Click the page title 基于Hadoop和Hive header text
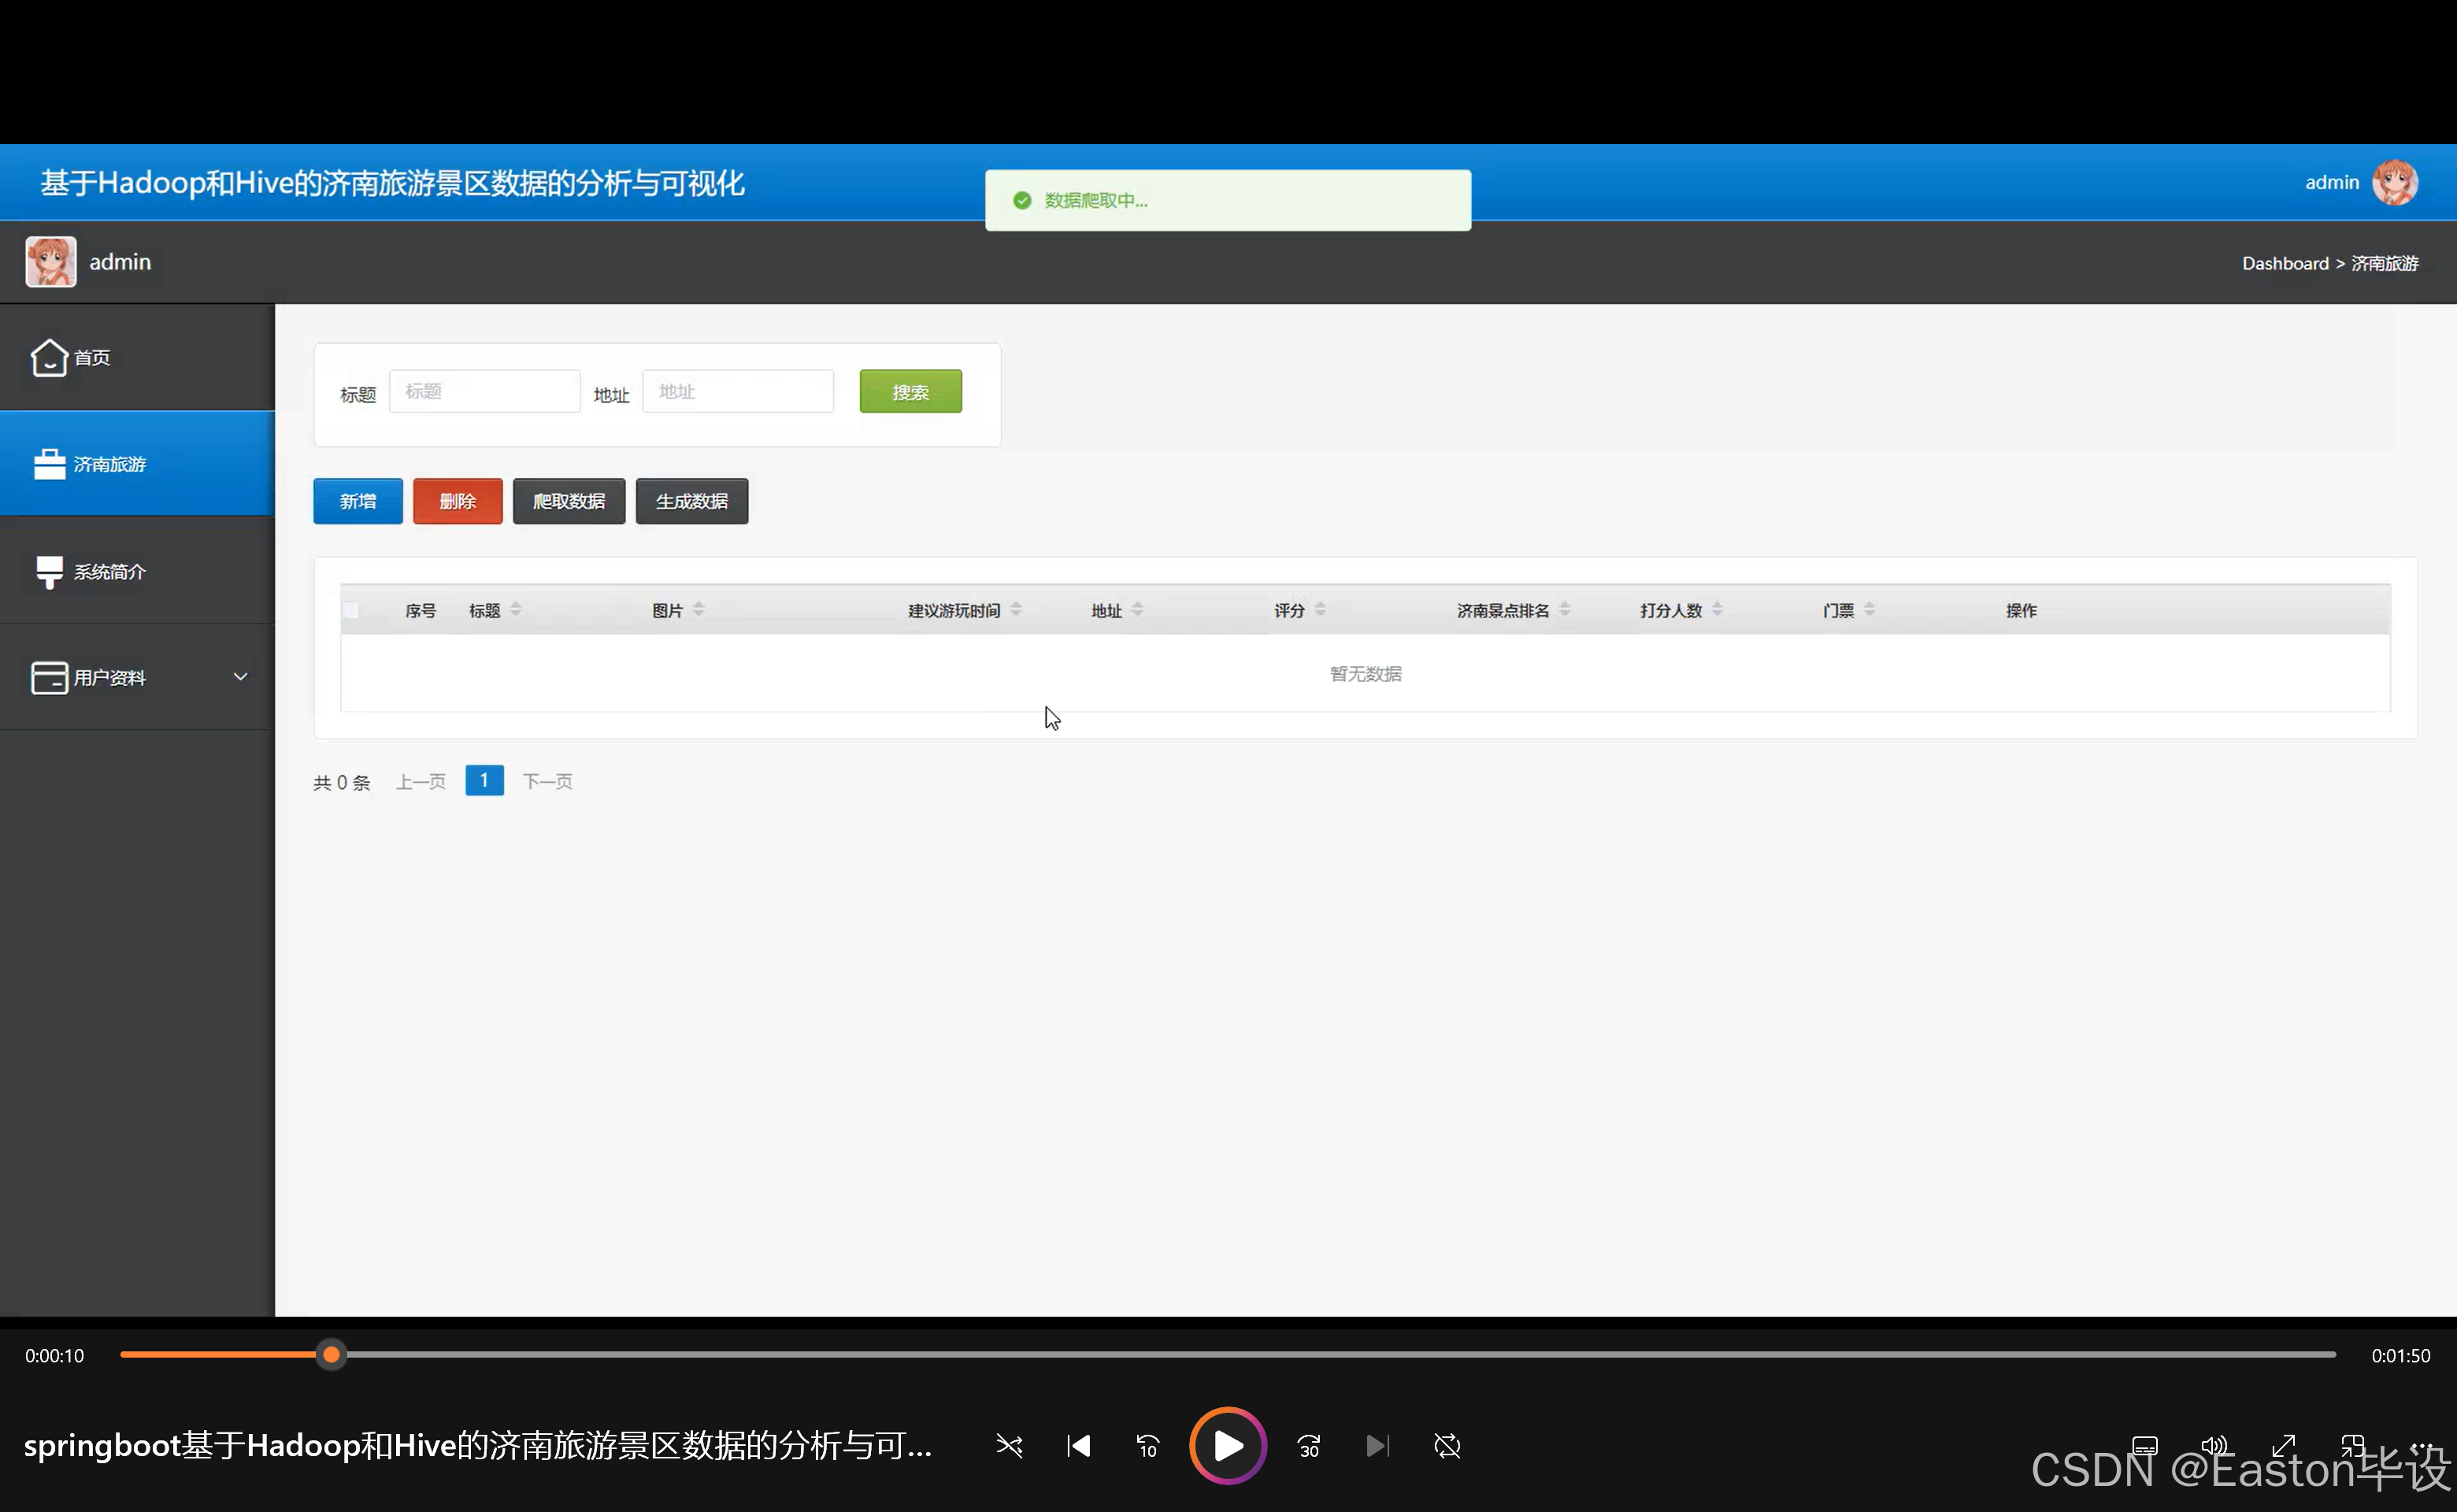Viewport: 2457px width, 1512px height. coord(392,183)
